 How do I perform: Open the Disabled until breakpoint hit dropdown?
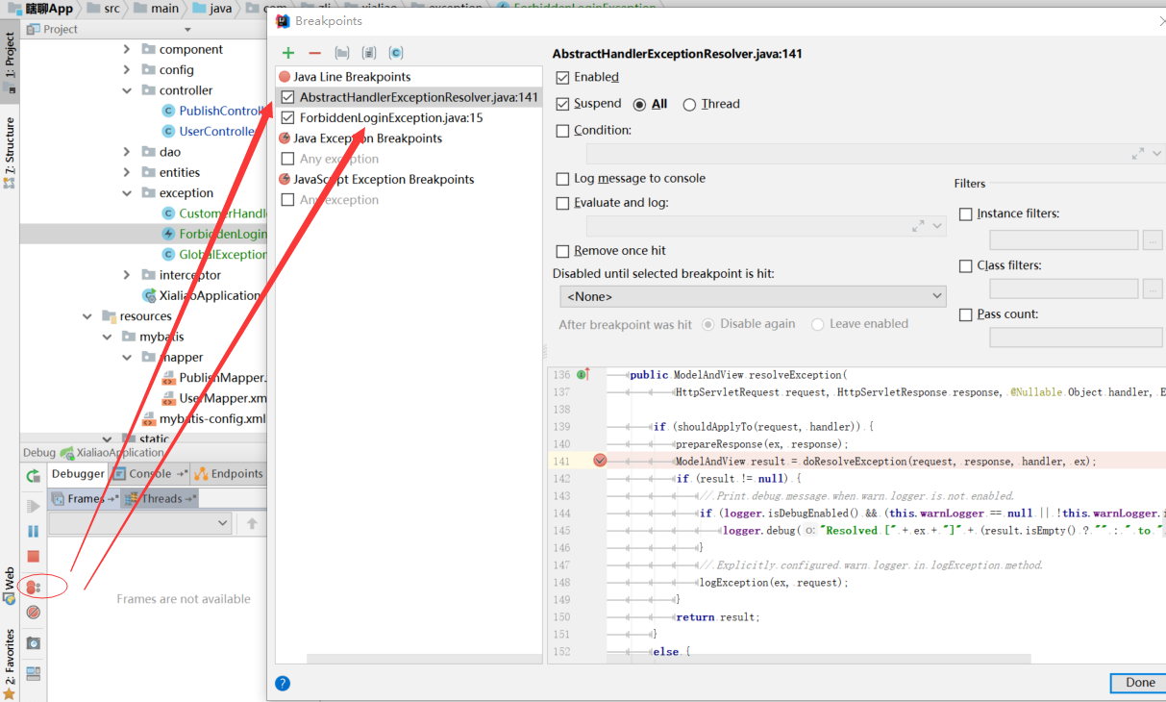(x=752, y=297)
